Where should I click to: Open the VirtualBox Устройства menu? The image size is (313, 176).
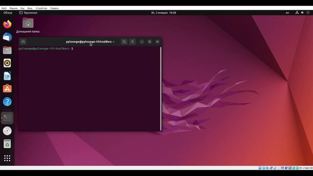(x=41, y=8)
